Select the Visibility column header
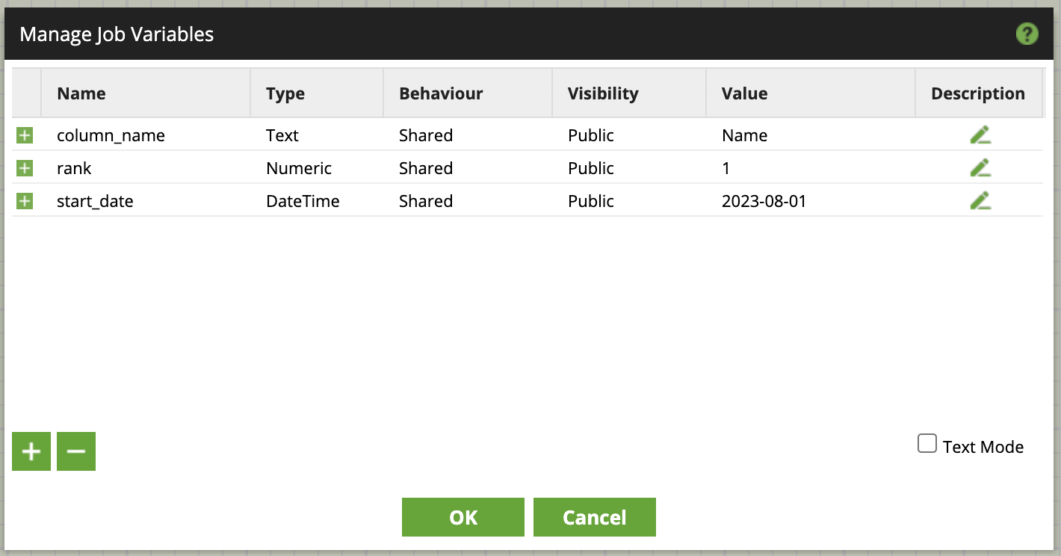This screenshot has width=1061, height=556. pos(629,93)
